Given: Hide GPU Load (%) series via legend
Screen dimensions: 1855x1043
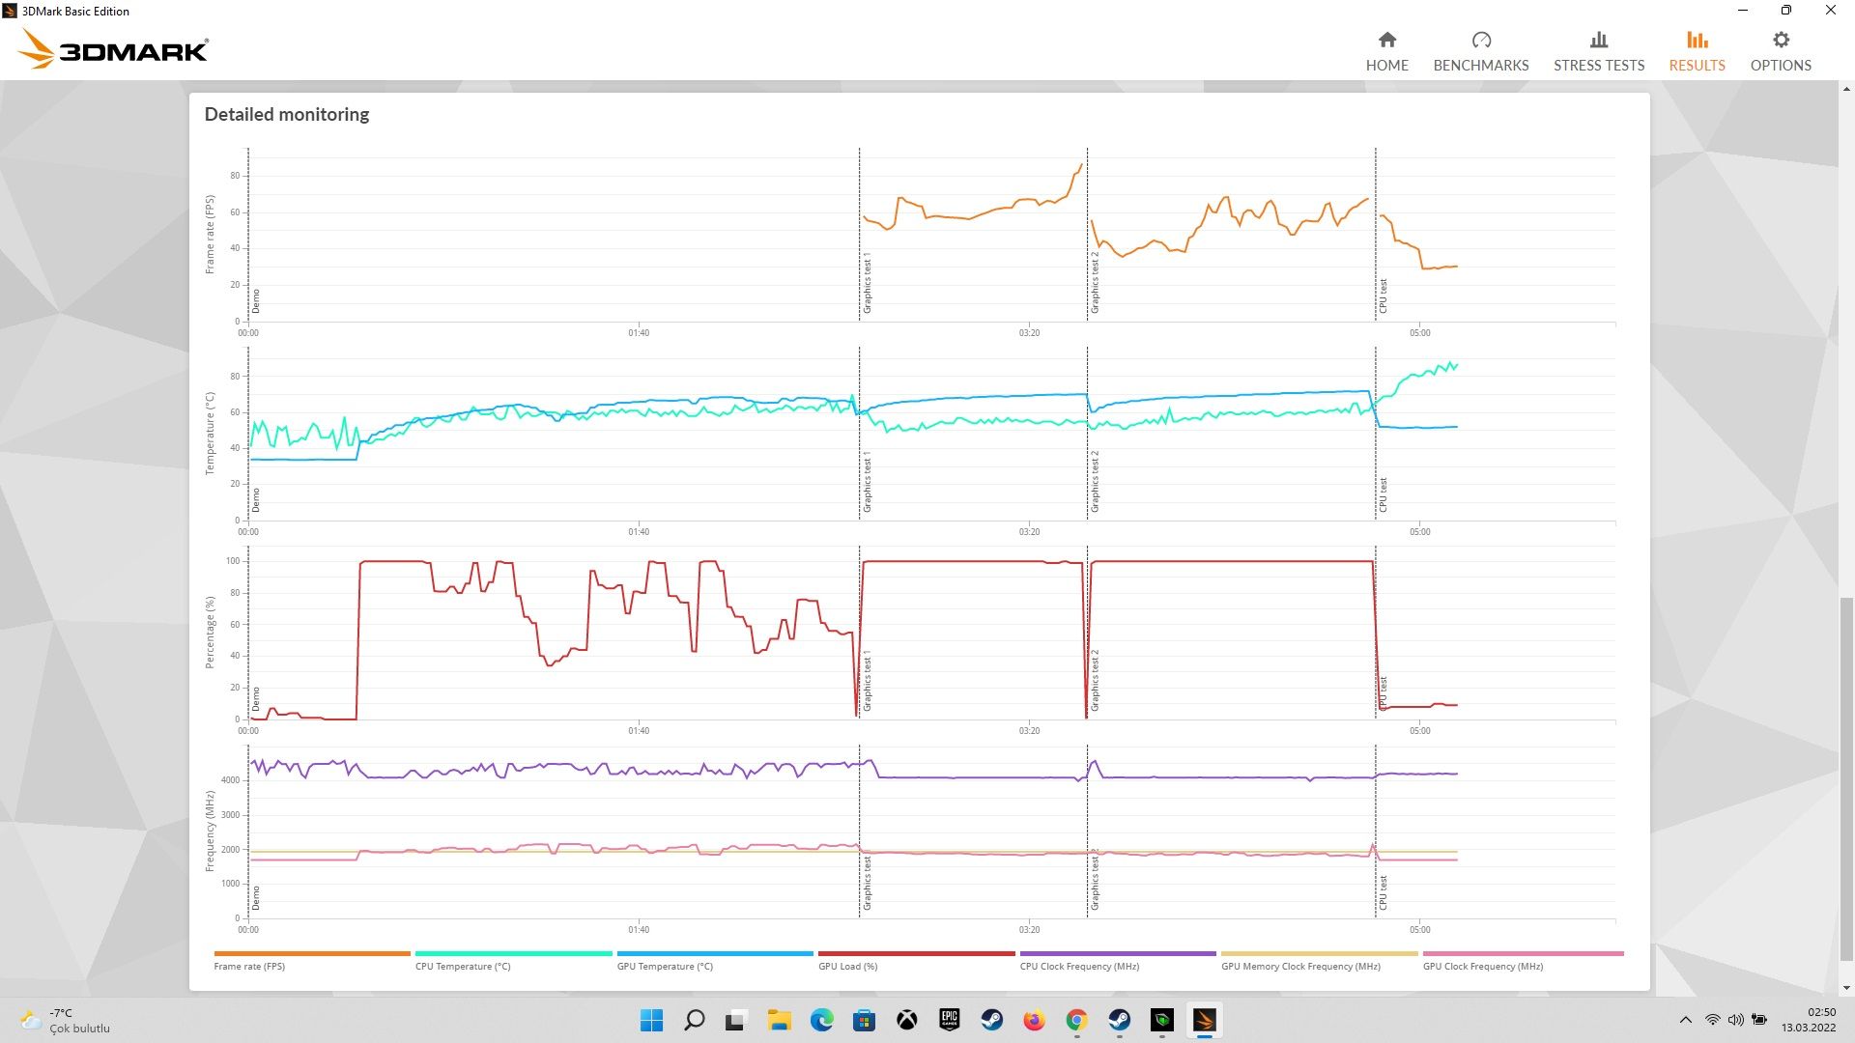Looking at the screenshot, I should [x=847, y=966].
